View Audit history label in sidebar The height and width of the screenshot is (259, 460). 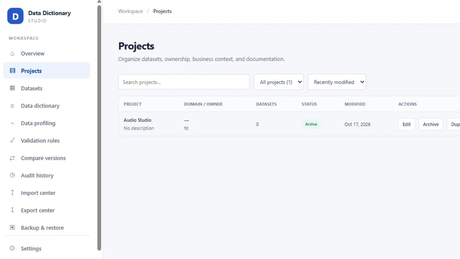click(x=37, y=175)
